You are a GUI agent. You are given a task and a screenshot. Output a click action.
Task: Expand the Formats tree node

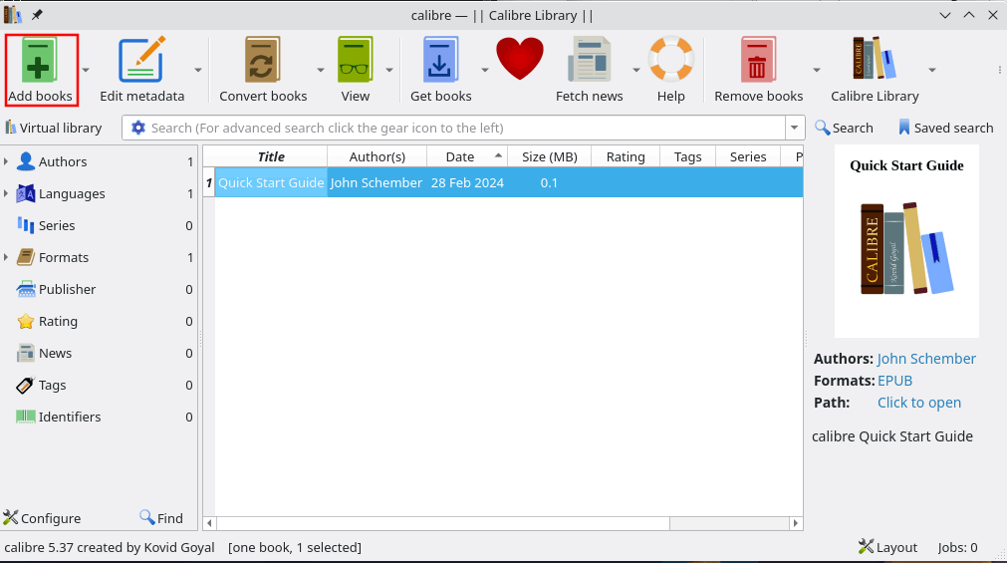pyautogui.click(x=7, y=257)
